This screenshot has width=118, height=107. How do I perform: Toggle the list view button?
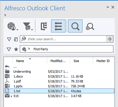click(58, 26)
